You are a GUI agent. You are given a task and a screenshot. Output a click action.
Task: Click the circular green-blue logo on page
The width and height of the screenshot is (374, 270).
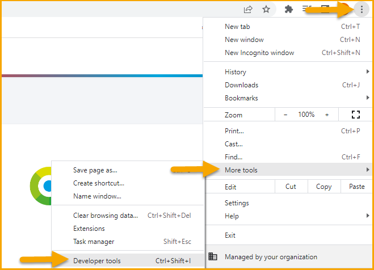pos(40,186)
